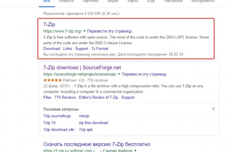Open the Скачать последнюю версию 7-Zip бесплатно result
Screen dimensions: 228x152
pyautogui.click(x=97, y=144)
